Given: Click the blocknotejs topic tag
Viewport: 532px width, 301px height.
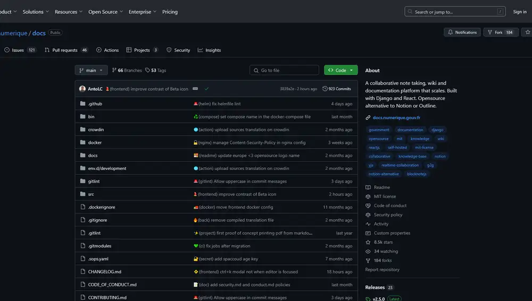Looking at the screenshot, I should (x=417, y=174).
